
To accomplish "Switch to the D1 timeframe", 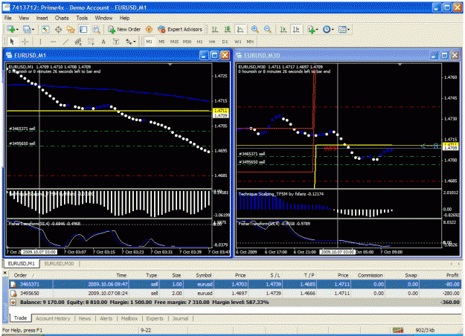I will tap(225, 42).
